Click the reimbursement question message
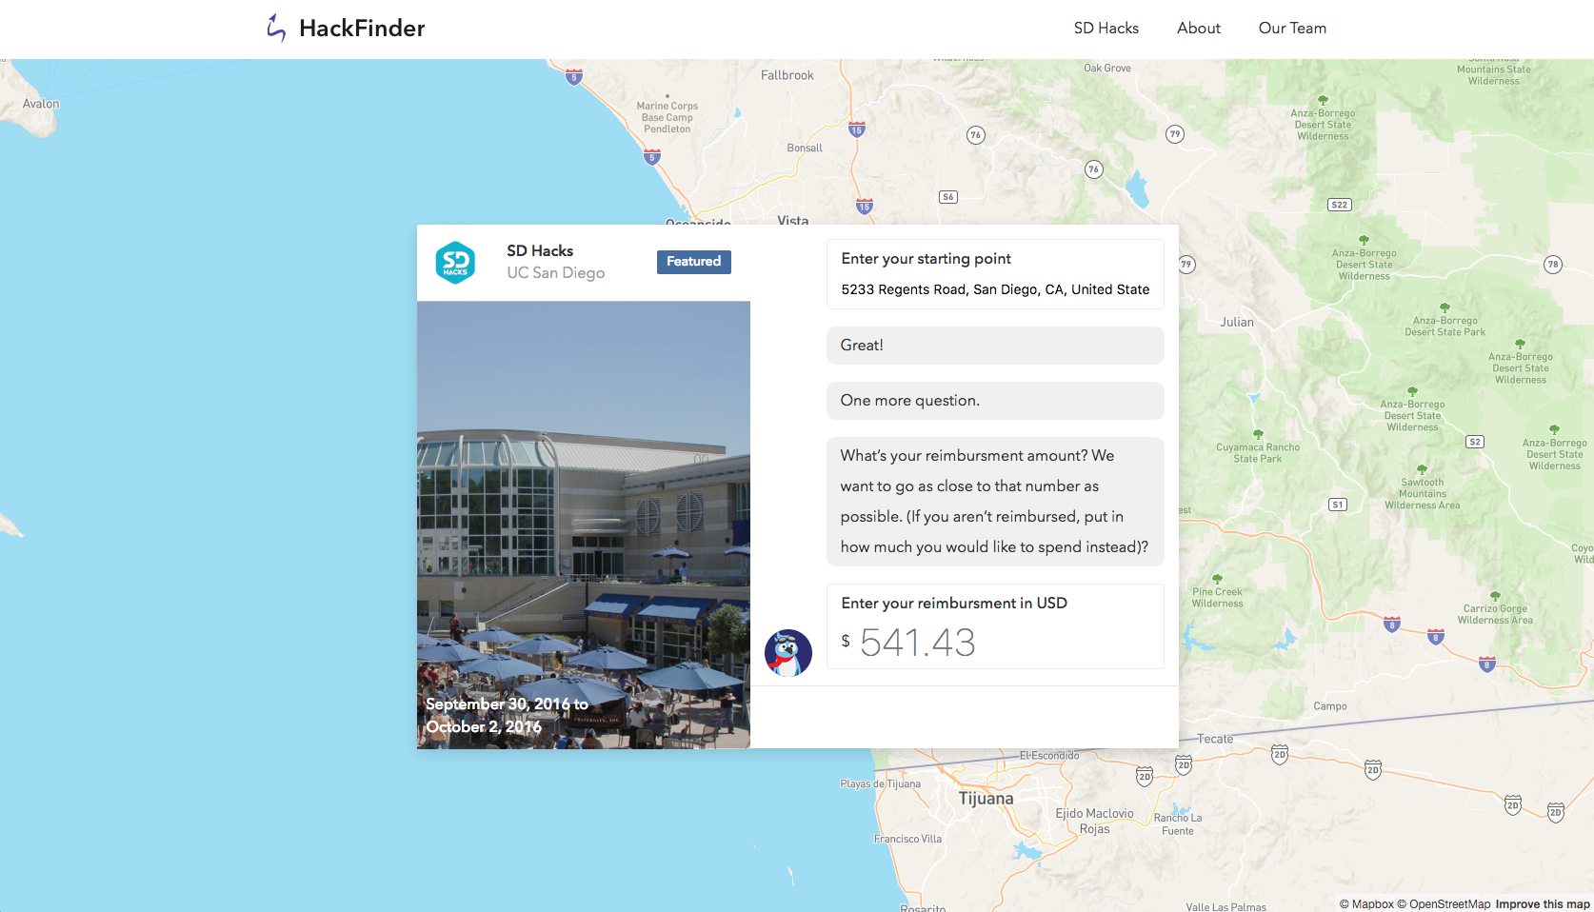 [x=995, y=502]
